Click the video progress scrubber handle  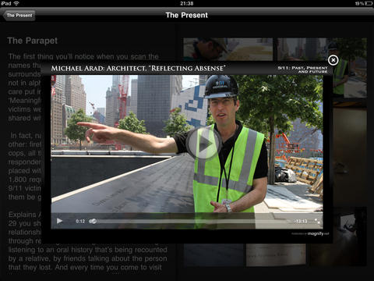coord(93,221)
